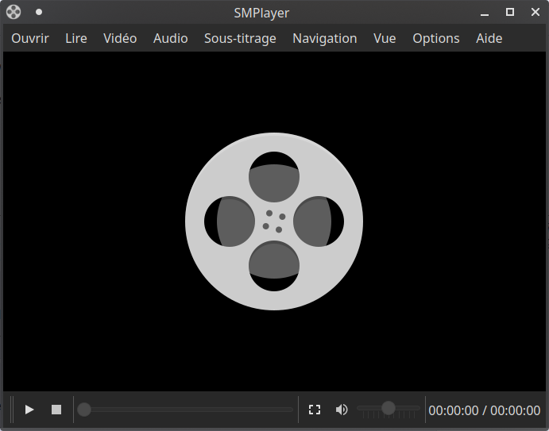Screen dimensions: 549x431
Task: Open the Sous-titrage menu
Action: [240, 38]
